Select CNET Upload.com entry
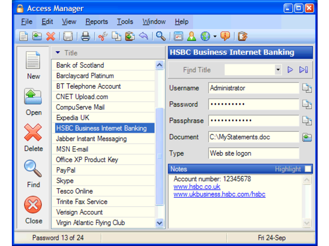Image resolution: width=329 pixels, height=246 pixels. point(103,97)
